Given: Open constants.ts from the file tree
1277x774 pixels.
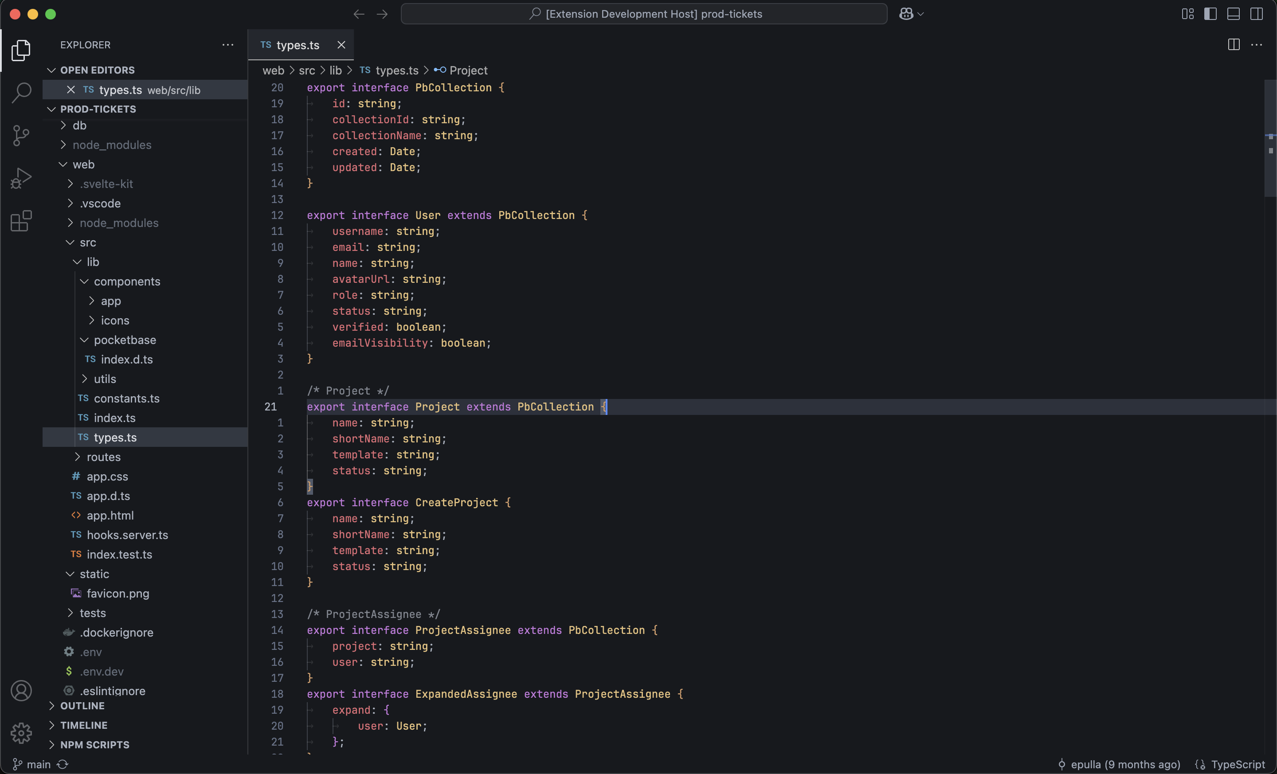Looking at the screenshot, I should [x=126, y=399].
